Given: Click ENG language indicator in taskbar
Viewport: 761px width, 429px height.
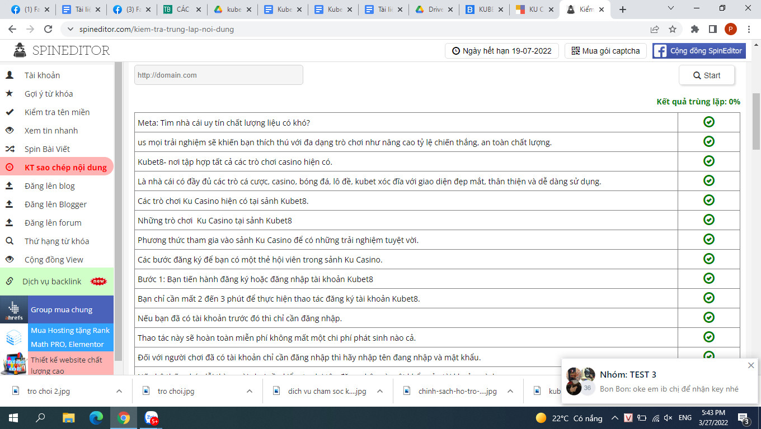Looking at the screenshot, I should (x=685, y=418).
